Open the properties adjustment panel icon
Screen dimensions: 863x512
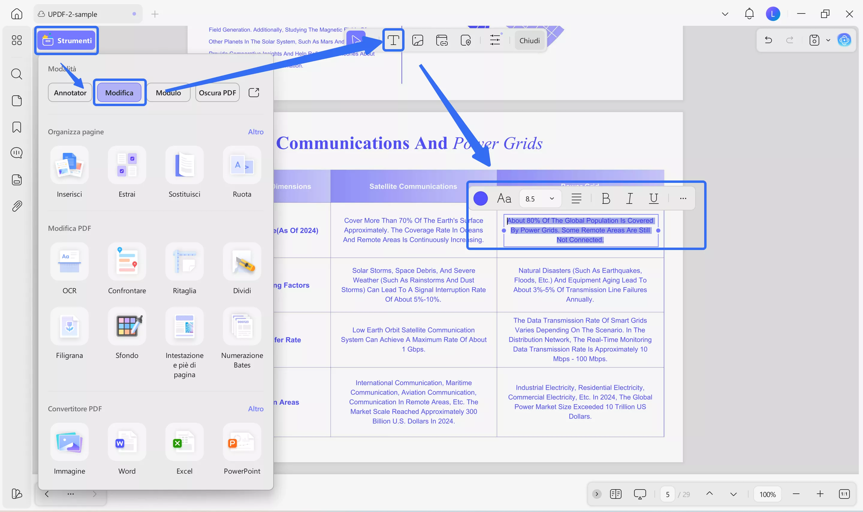pyautogui.click(x=495, y=40)
